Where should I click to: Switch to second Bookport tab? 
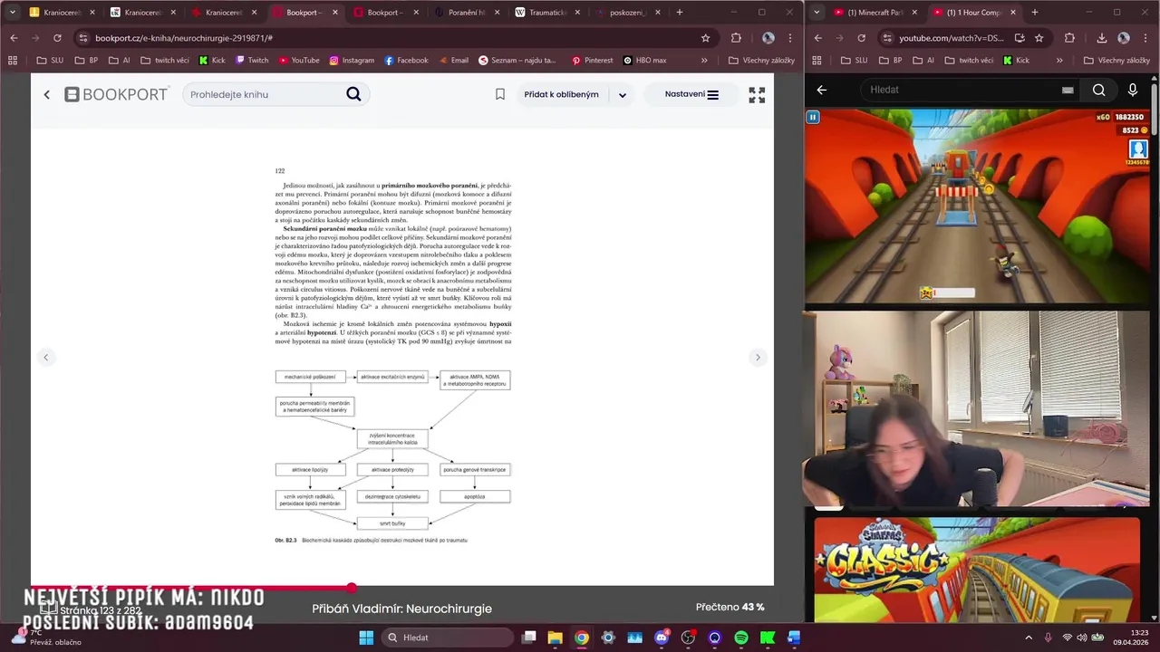pos(386,13)
